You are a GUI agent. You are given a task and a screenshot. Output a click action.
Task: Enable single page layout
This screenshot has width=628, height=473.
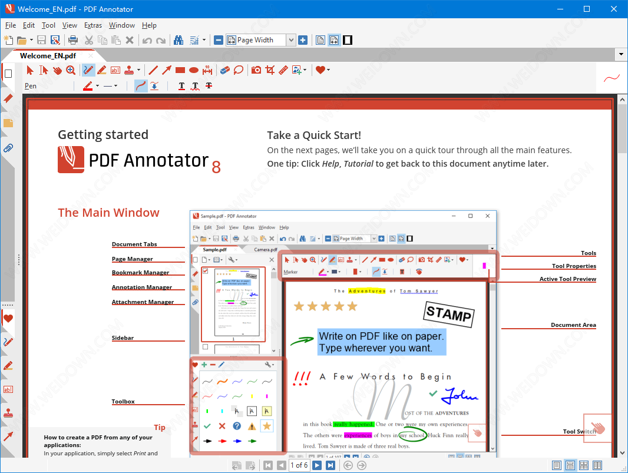click(x=556, y=465)
